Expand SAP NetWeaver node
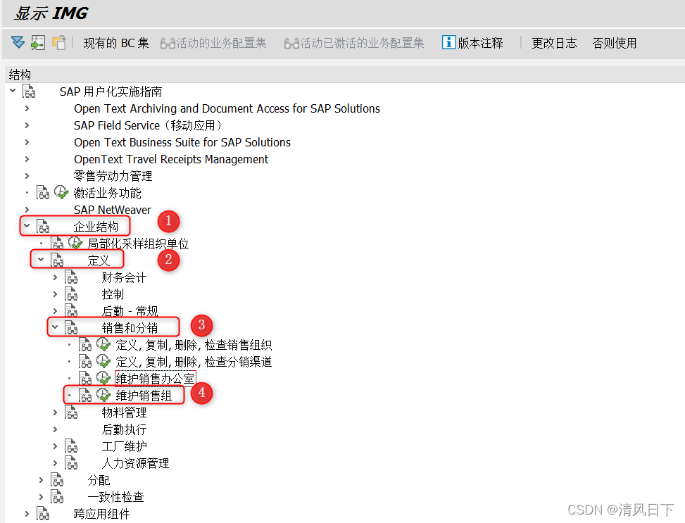This screenshot has width=685, height=523. [27, 210]
